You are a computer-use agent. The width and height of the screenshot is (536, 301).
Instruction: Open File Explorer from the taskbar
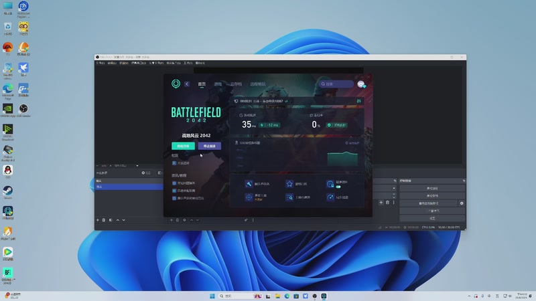277,296
